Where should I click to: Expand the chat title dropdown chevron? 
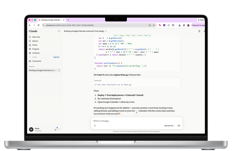(106, 31)
